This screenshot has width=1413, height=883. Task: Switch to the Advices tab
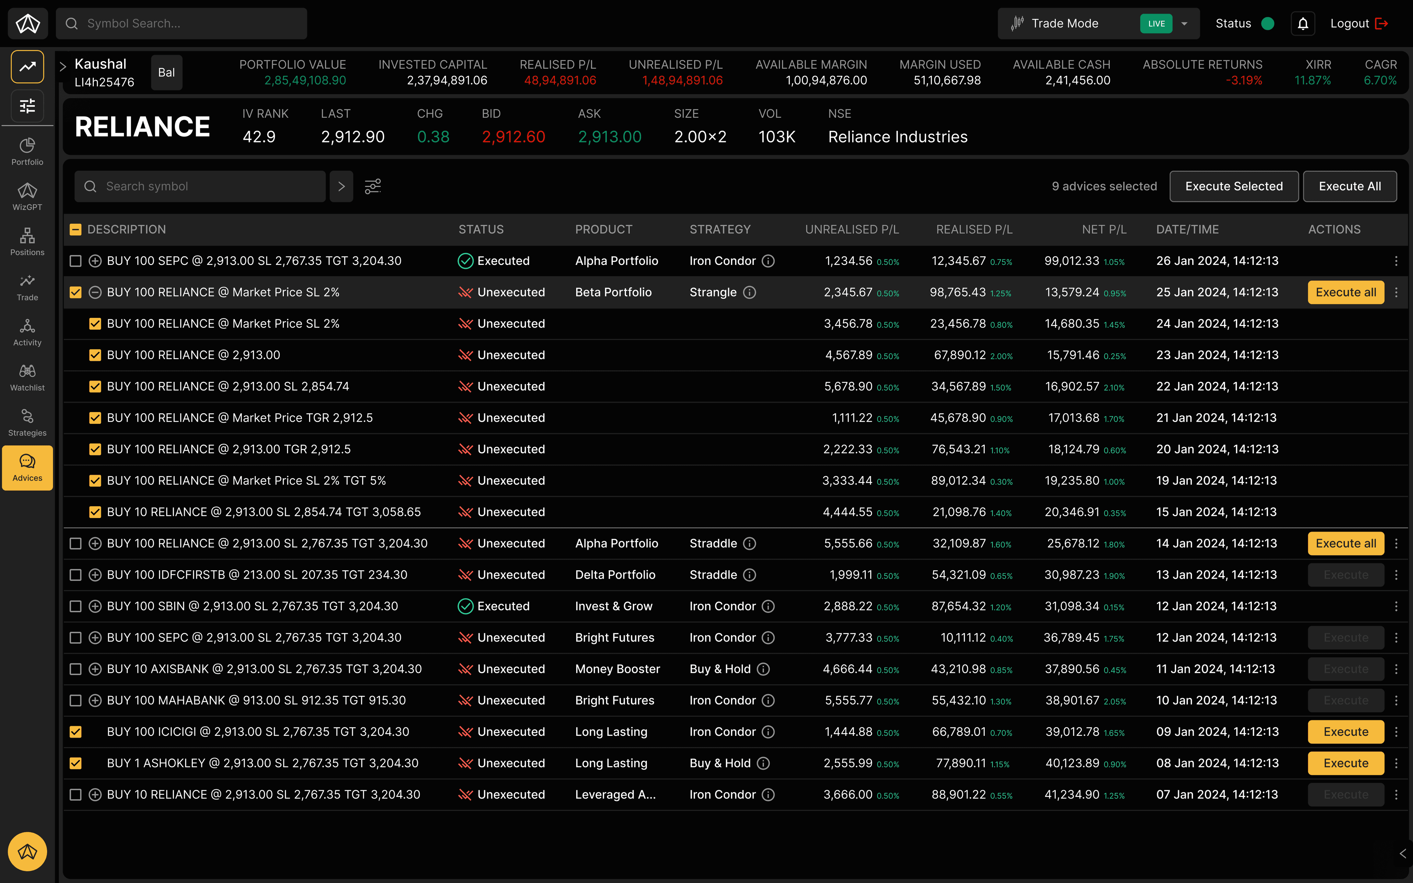[27, 467]
